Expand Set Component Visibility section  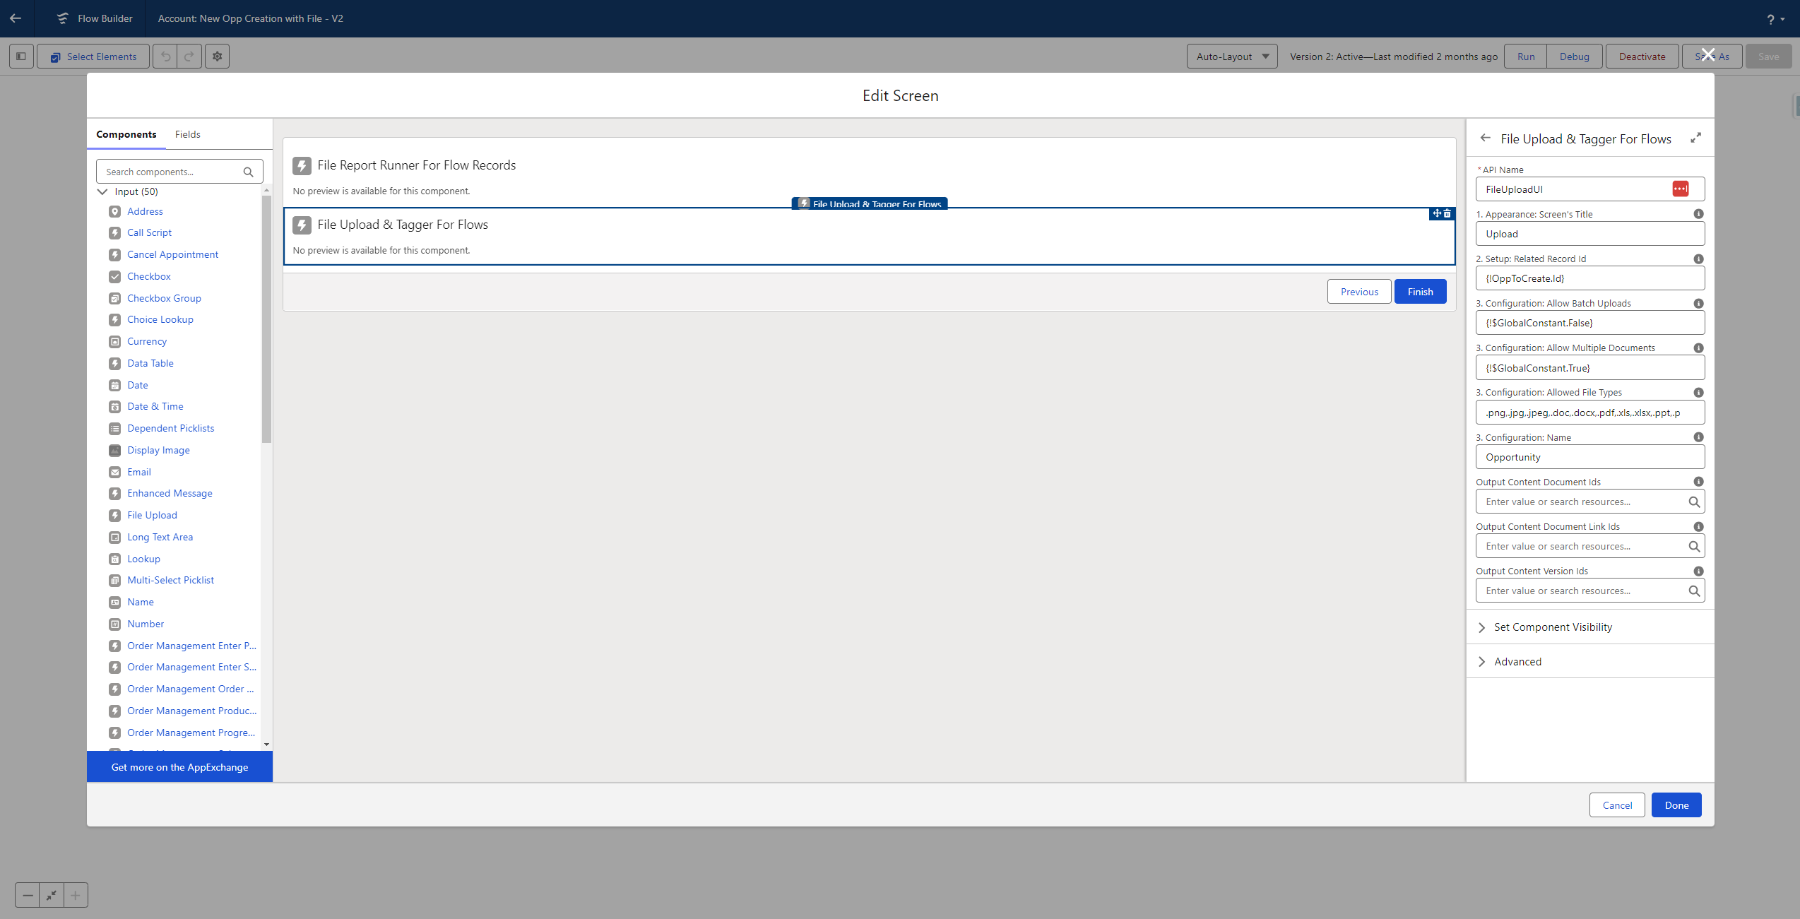pyautogui.click(x=1553, y=627)
